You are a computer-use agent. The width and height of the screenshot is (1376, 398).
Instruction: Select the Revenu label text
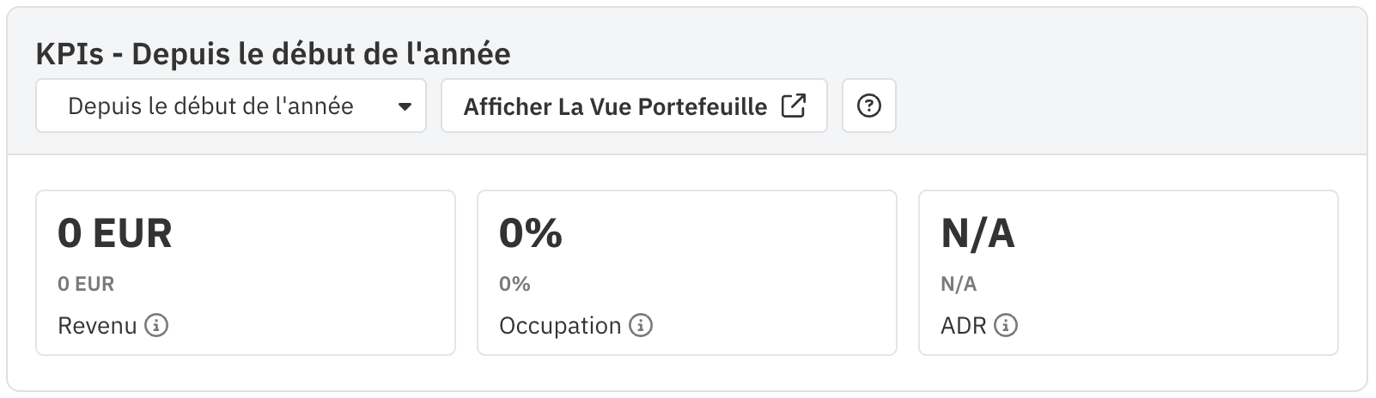97,326
